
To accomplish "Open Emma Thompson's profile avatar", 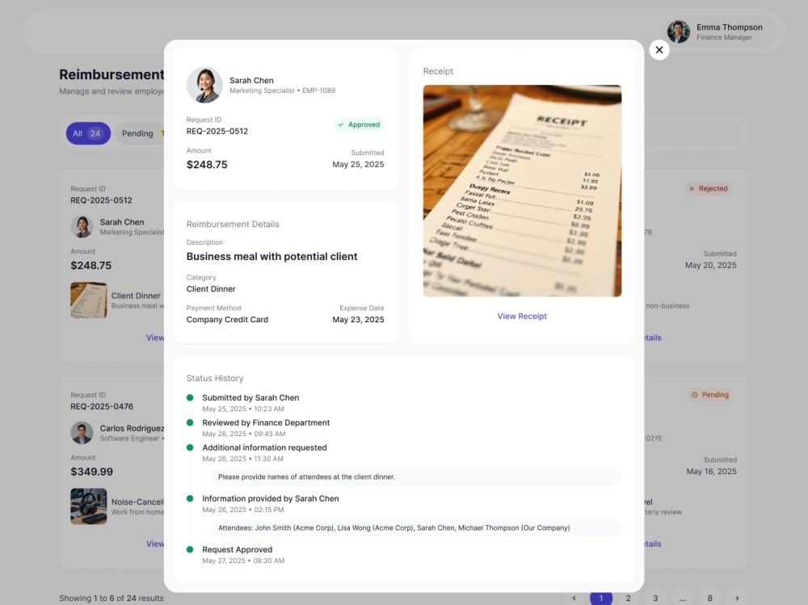I will (679, 32).
